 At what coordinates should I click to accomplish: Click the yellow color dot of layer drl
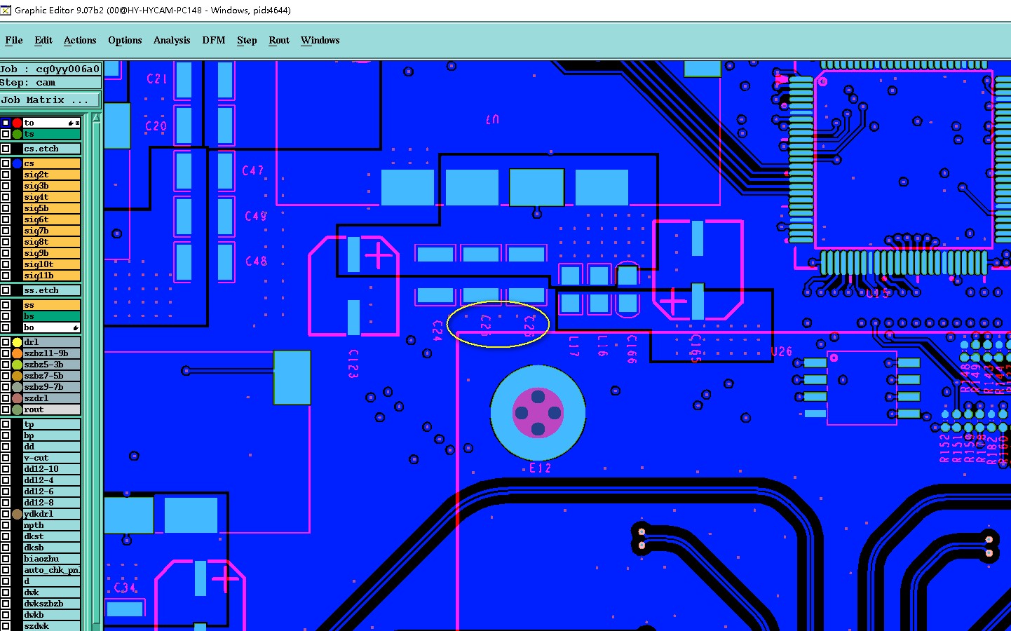tap(17, 342)
